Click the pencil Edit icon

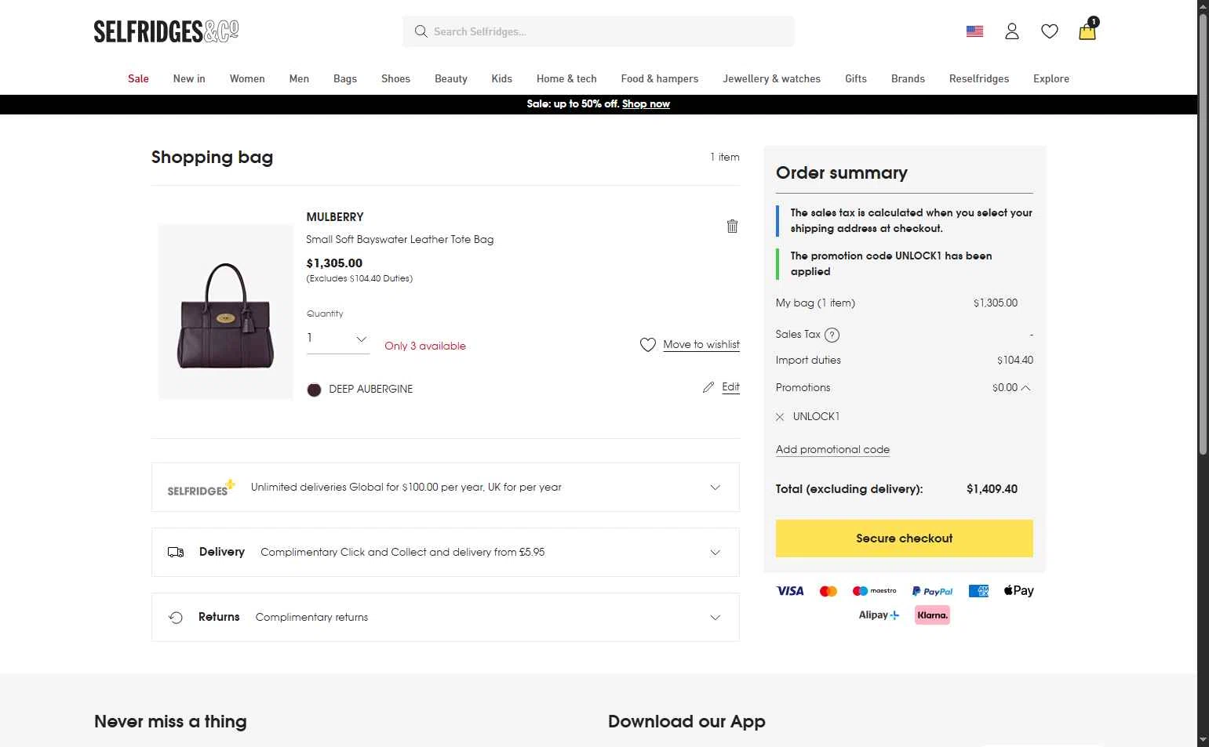coord(708,387)
